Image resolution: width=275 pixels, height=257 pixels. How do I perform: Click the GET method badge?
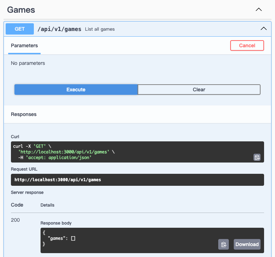coord(20,29)
